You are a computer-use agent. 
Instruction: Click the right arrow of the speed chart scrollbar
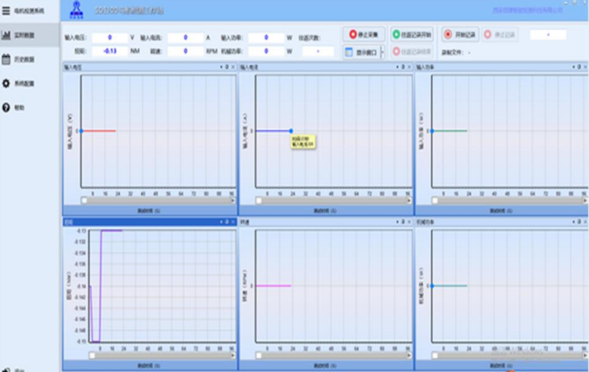(x=409, y=355)
